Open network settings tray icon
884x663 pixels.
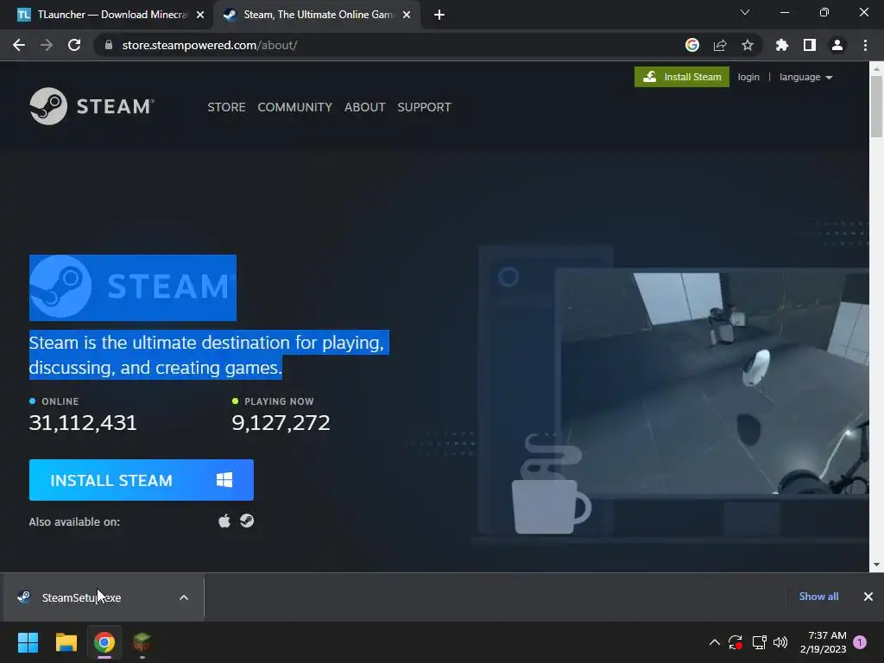pos(759,642)
